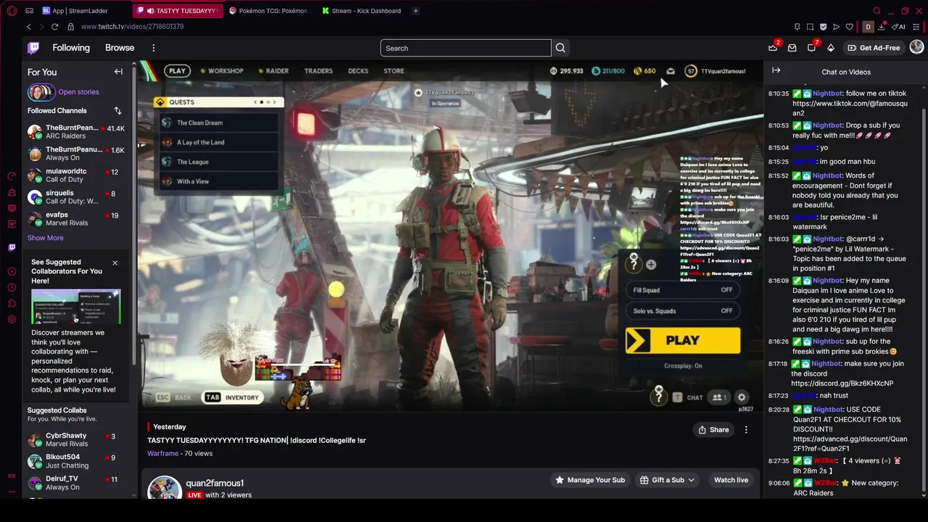Focus the Twitch Search input field
The width and height of the screenshot is (928, 522).
pyautogui.click(x=465, y=48)
